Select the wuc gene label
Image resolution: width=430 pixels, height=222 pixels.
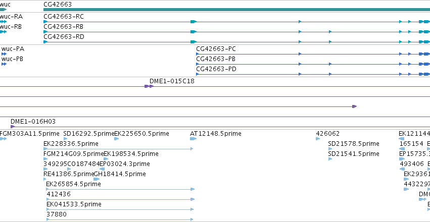tap(5, 5)
